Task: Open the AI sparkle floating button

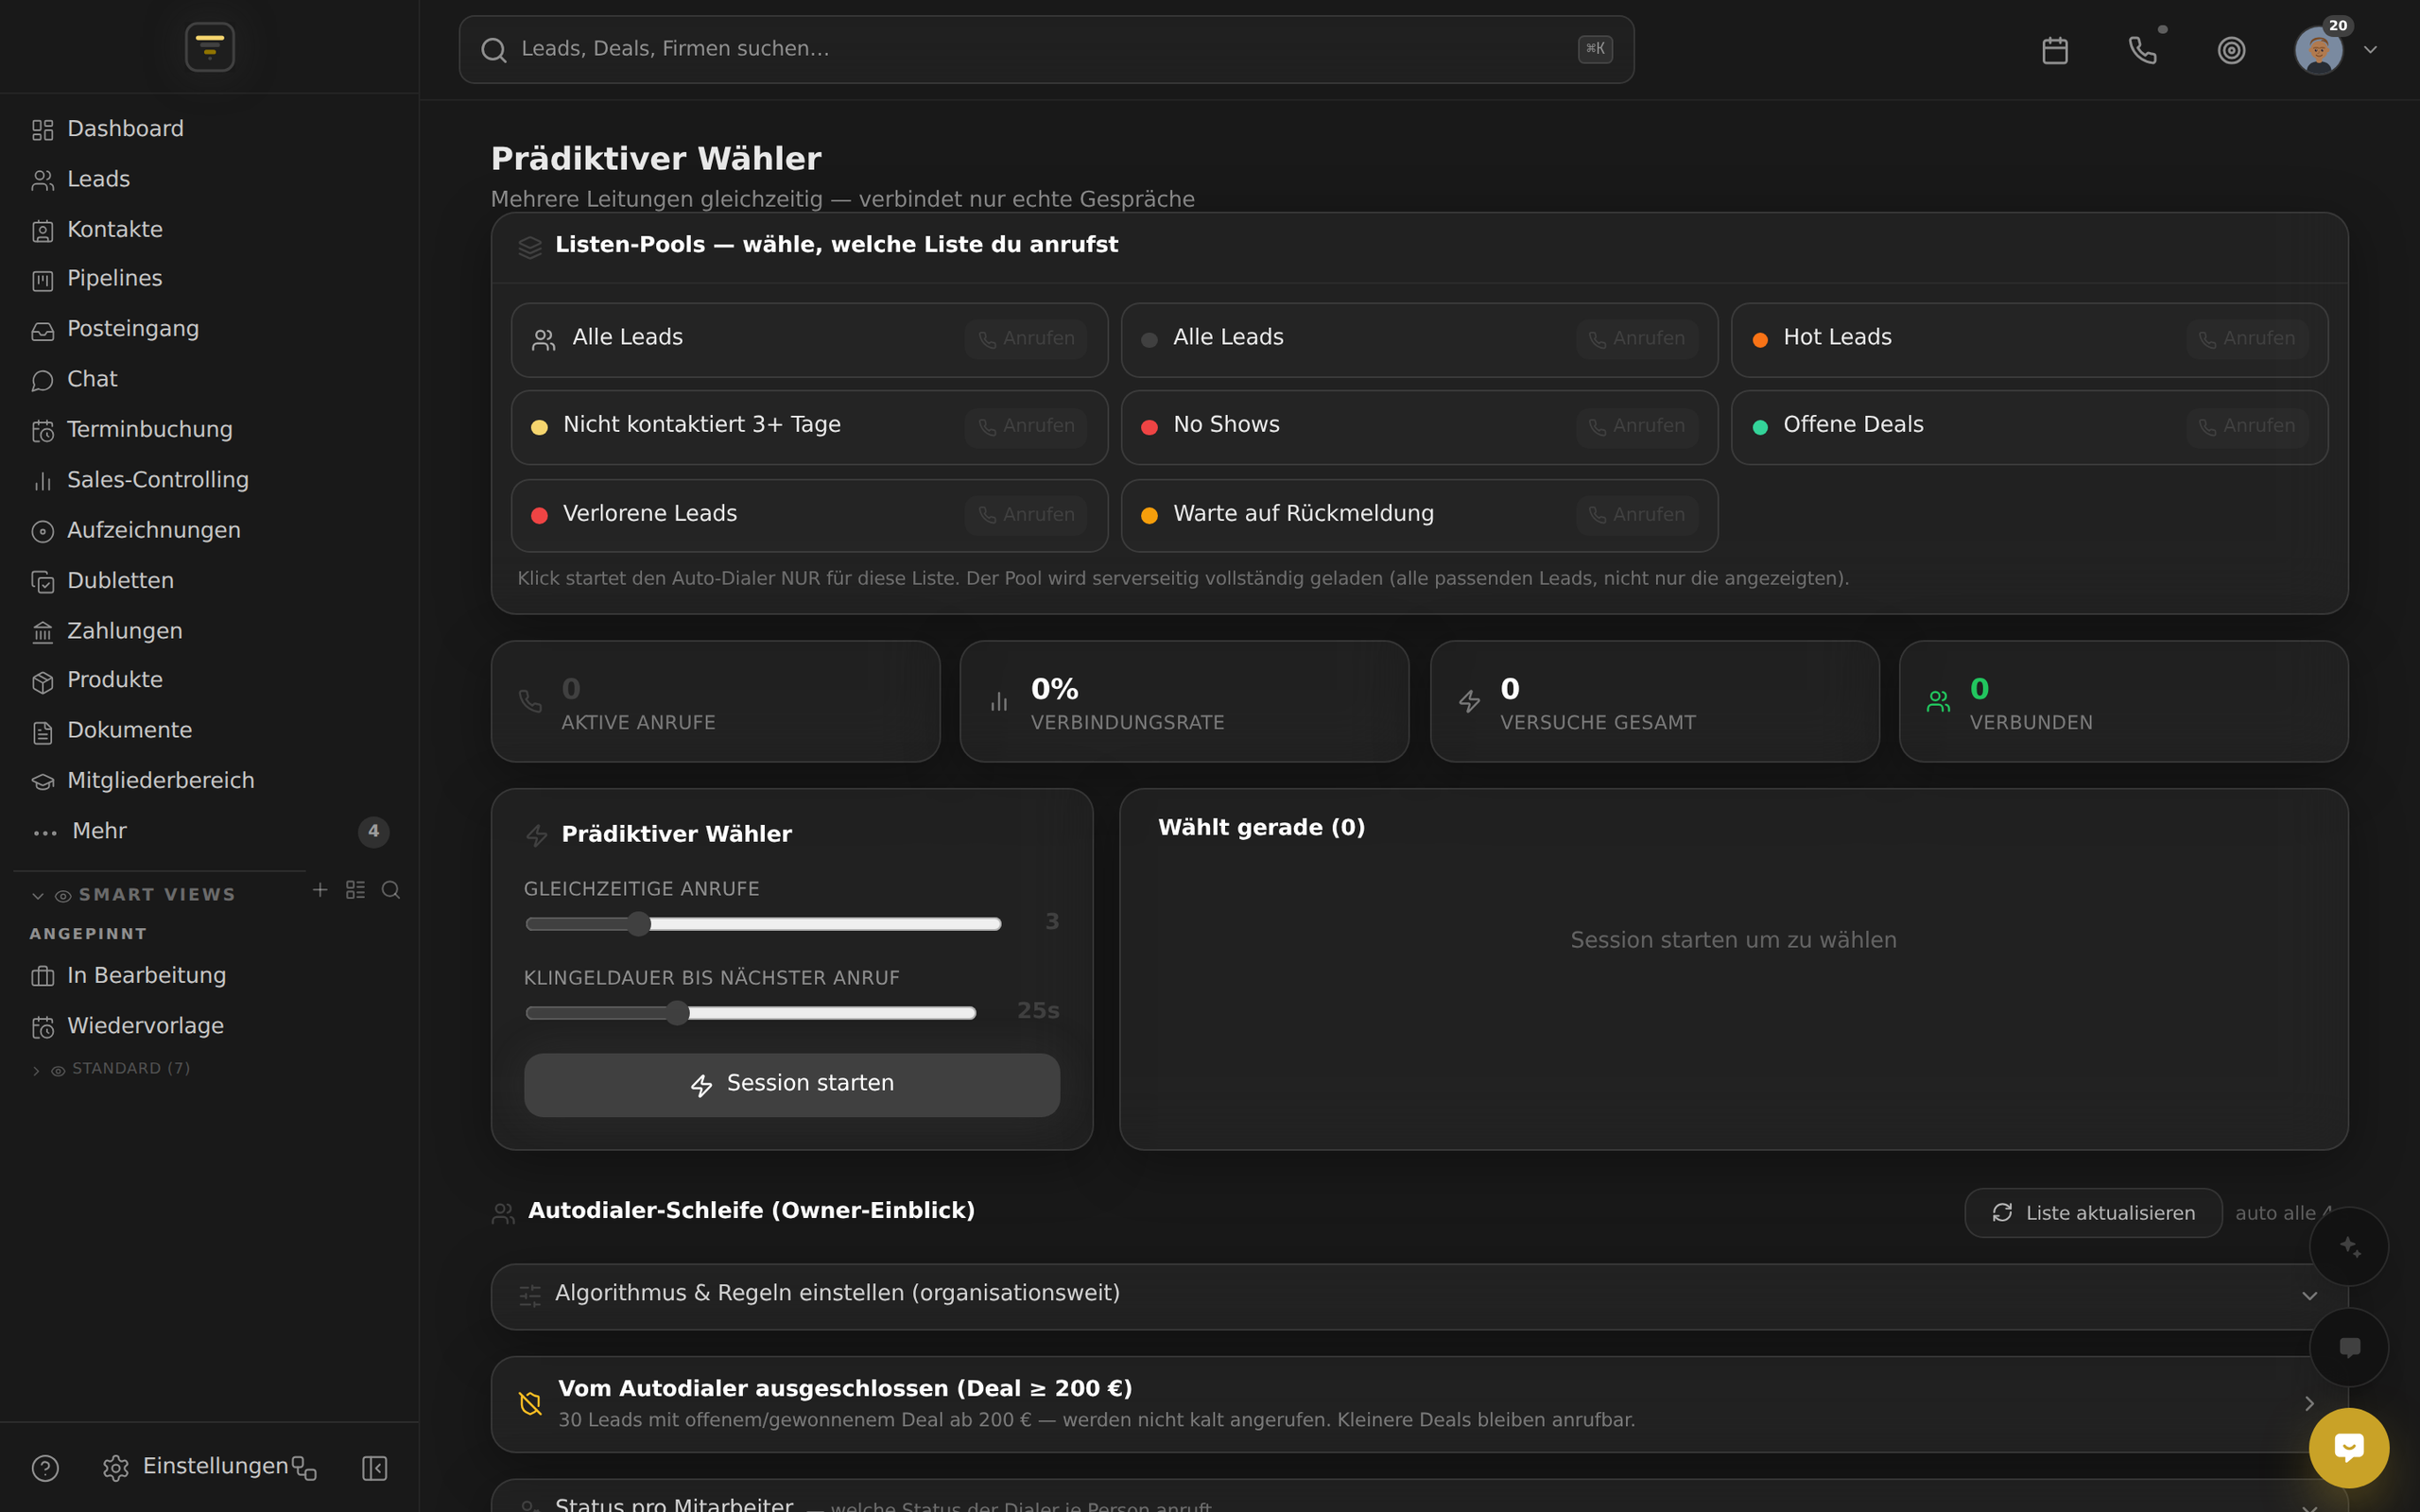Action: [2349, 1246]
